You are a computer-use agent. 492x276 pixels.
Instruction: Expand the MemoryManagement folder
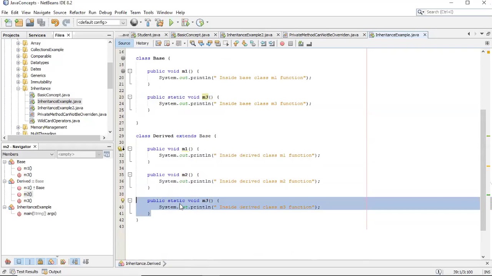tap(18, 127)
